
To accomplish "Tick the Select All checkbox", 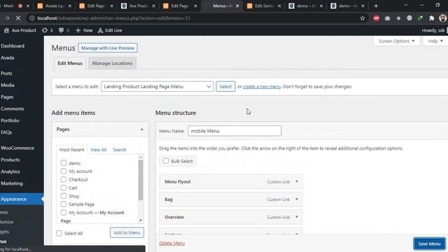I will point(59,233).
